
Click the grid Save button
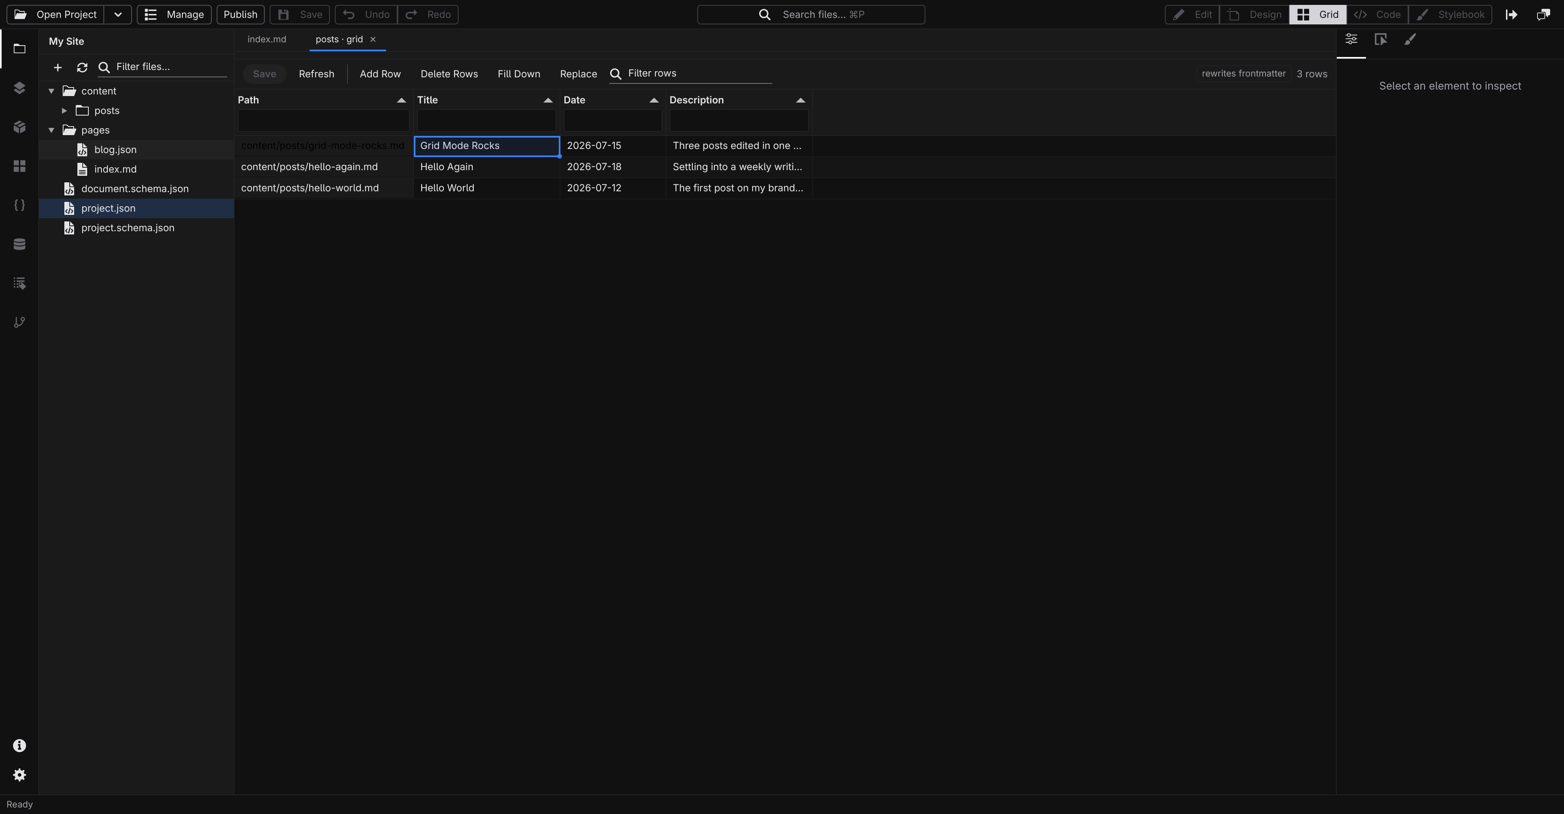[265, 74]
